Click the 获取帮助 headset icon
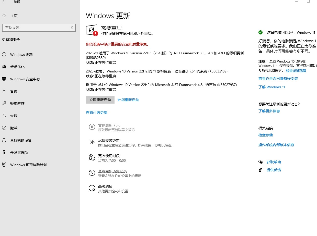This screenshot has height=236, width=317. [x=261, y=162]
